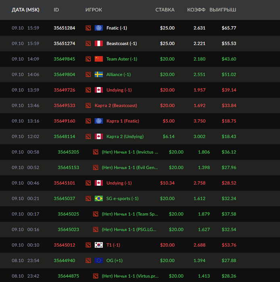Click the South Korea flag next to T1 (-1)
The image size is (280, 282).
pos(98,245)
